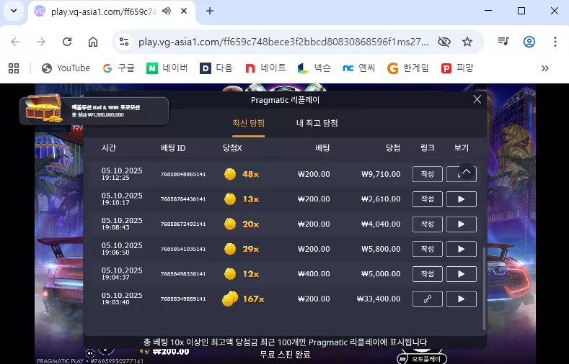Open the 네이트 bookmark
Image resolution: width=569 pixels, height=364 pixels.
[265, 68]
